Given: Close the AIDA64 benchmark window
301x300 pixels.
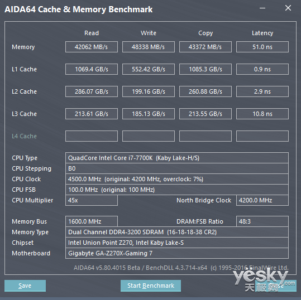Looking at the screenshot, I should tap(288, 8).
